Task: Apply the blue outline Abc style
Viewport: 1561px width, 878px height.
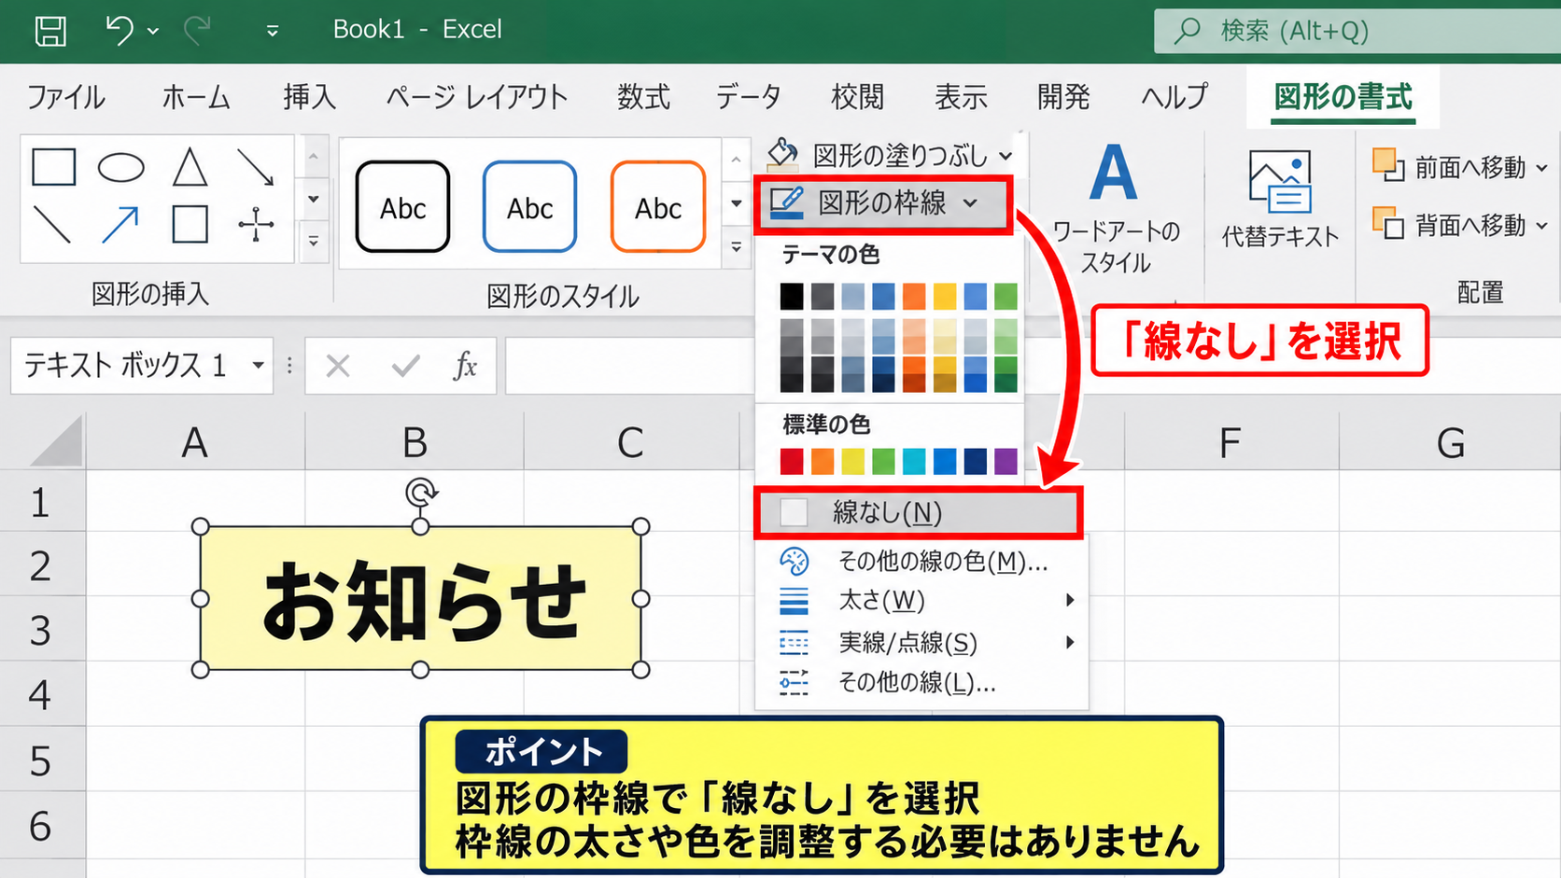Action: pyautogui.click(x=529, y=206)
